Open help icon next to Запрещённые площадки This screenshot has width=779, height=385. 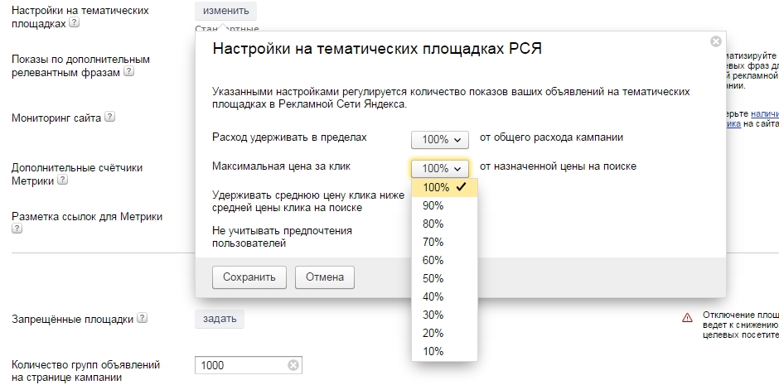tap(142, 318)
